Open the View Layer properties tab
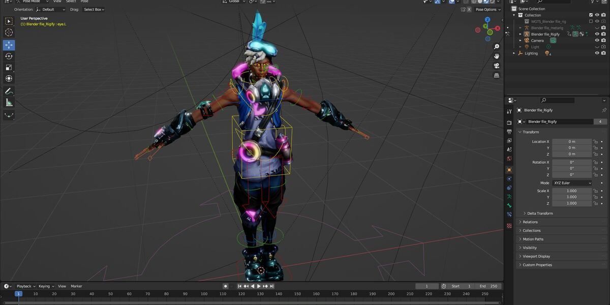The height and width of the screenshot is (305, 610). pyautogui.click(x=509, y=140)
